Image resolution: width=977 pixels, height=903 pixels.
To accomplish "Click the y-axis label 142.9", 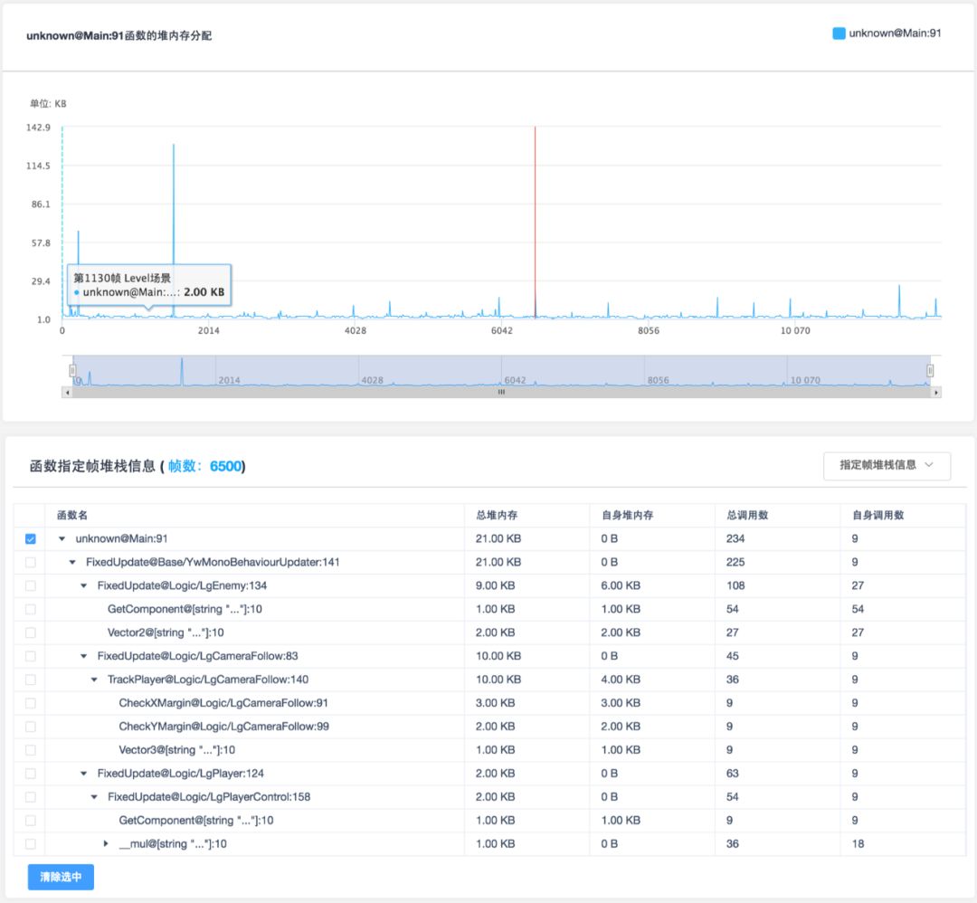I will click(x=38, y=128).
